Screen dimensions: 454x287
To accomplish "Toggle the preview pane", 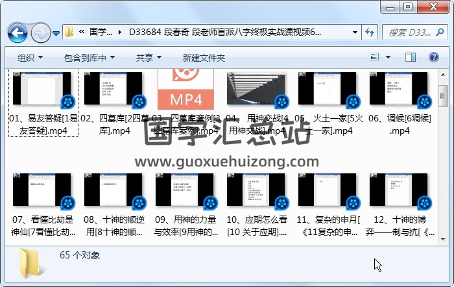I will pos(411,58).
